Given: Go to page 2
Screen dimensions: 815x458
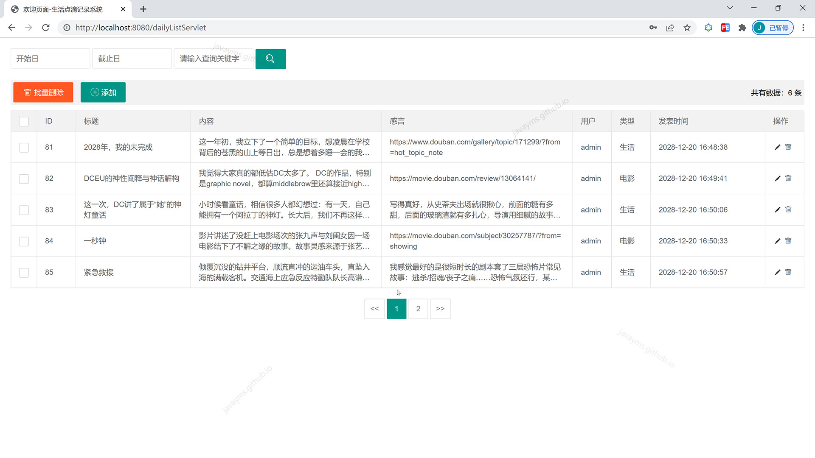Looking at the screenshot, I should (418, 309).
